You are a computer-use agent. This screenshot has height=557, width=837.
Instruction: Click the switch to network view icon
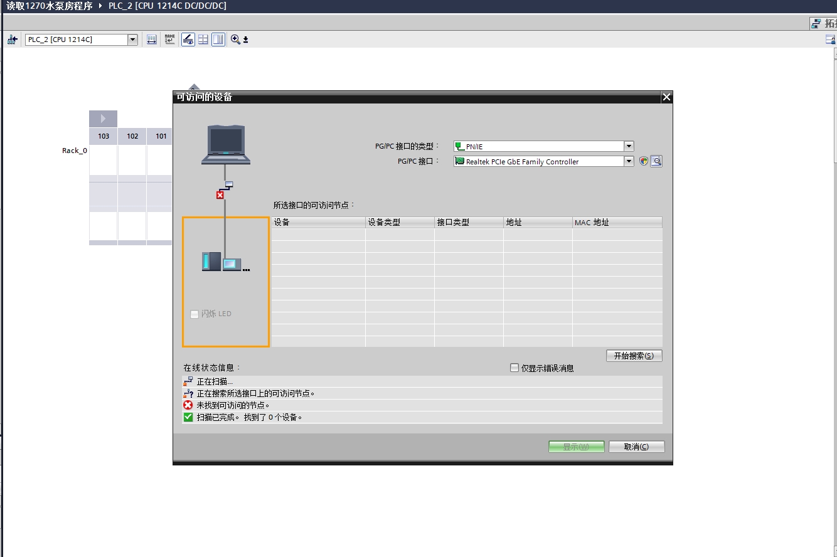[x=12, y=40]
